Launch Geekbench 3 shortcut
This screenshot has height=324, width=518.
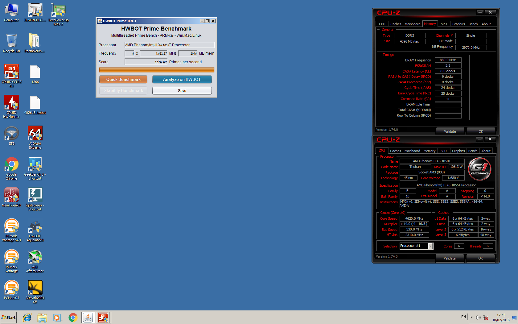[x=35, y=168]
